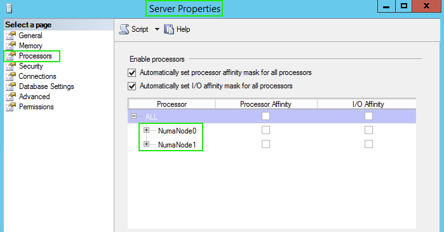Expand the NumaNode0 tree node
Screen dimensions: 444x232
(x=146, y=130)
